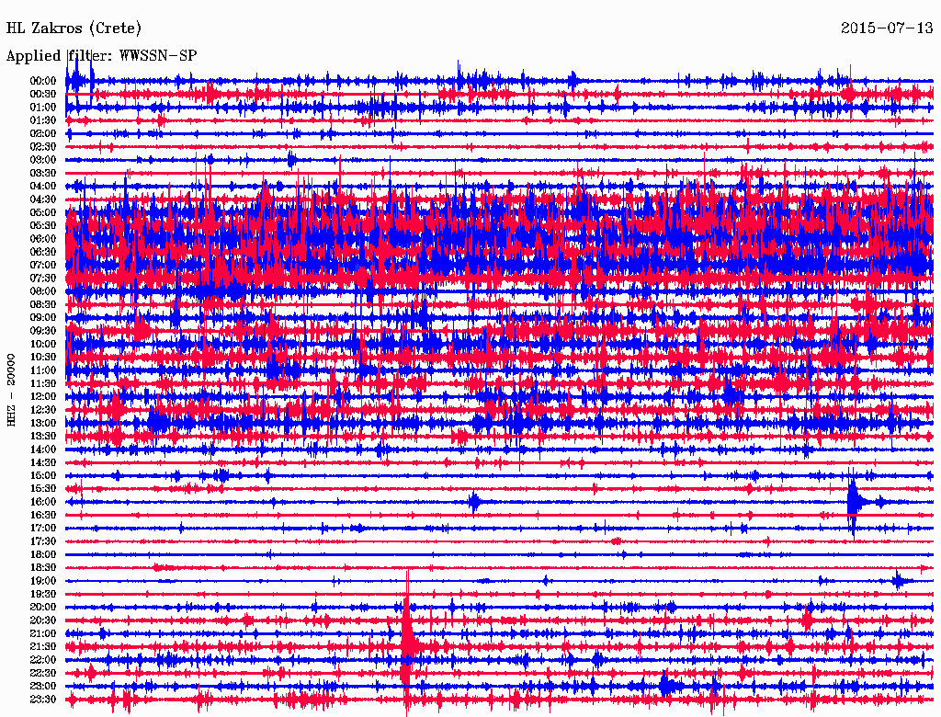Select the 13:00 time label
941x717 pixels.
click(x=43, y=423)
